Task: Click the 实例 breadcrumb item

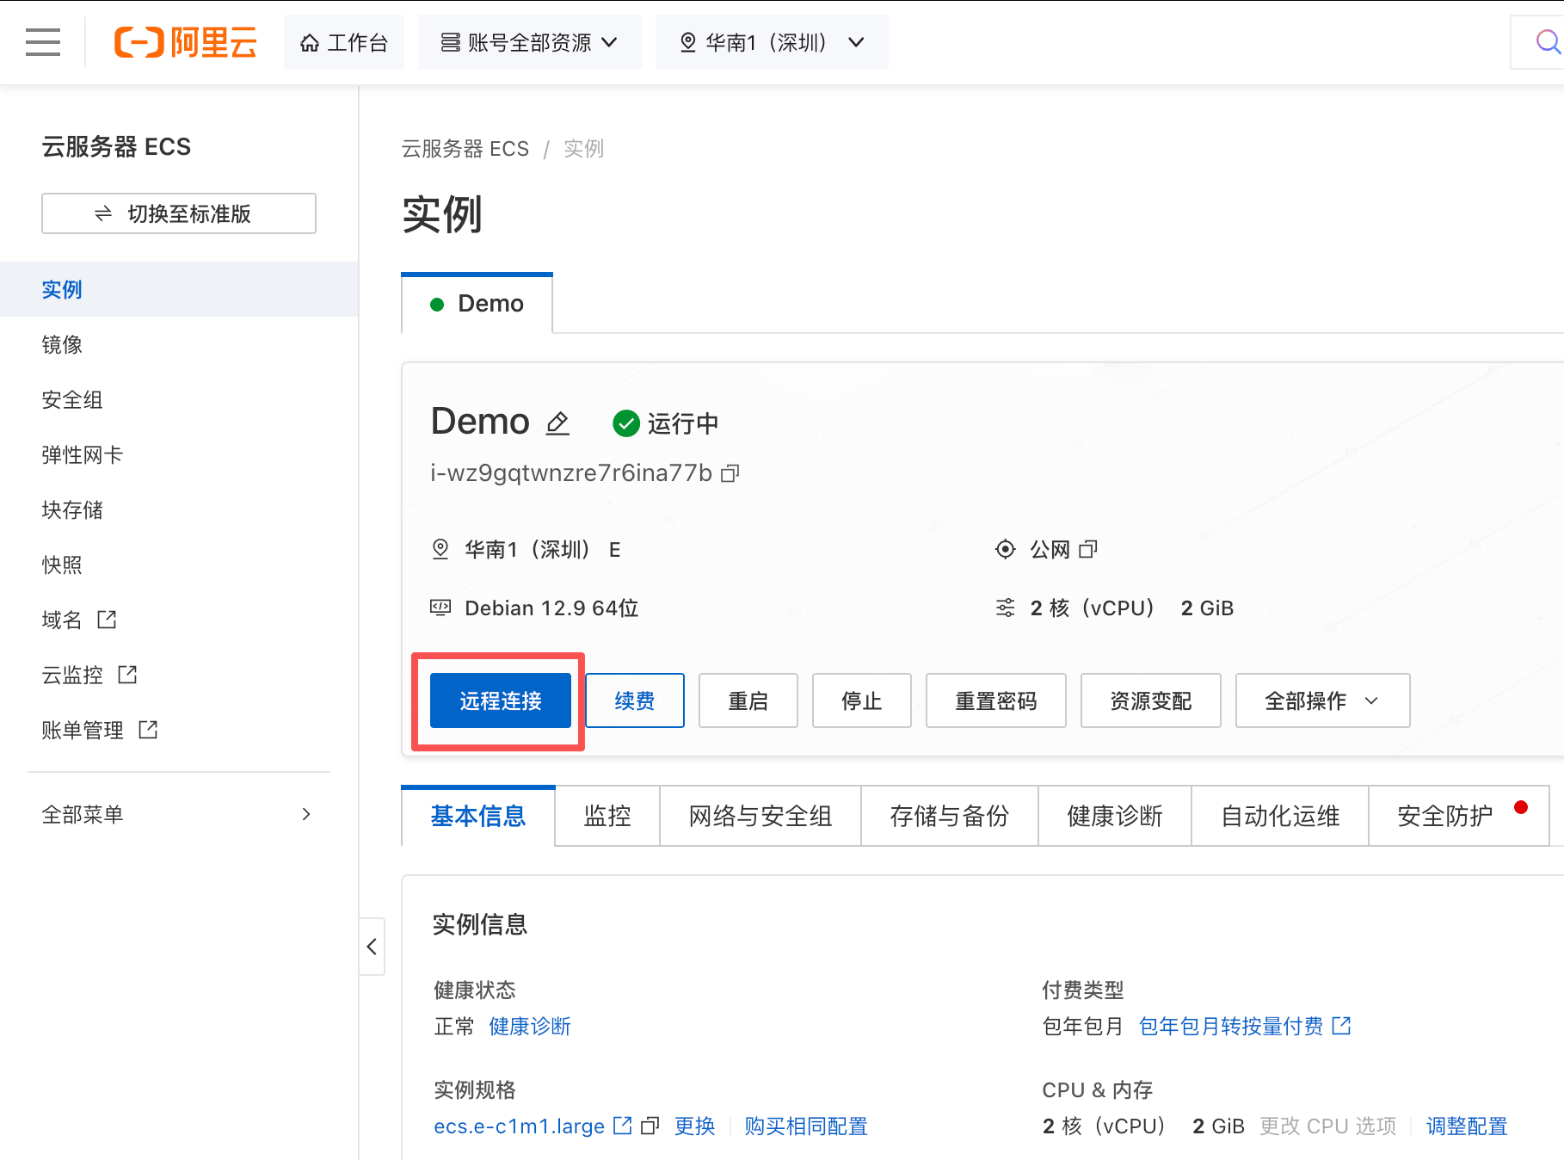Action: [x=584, y=149]
